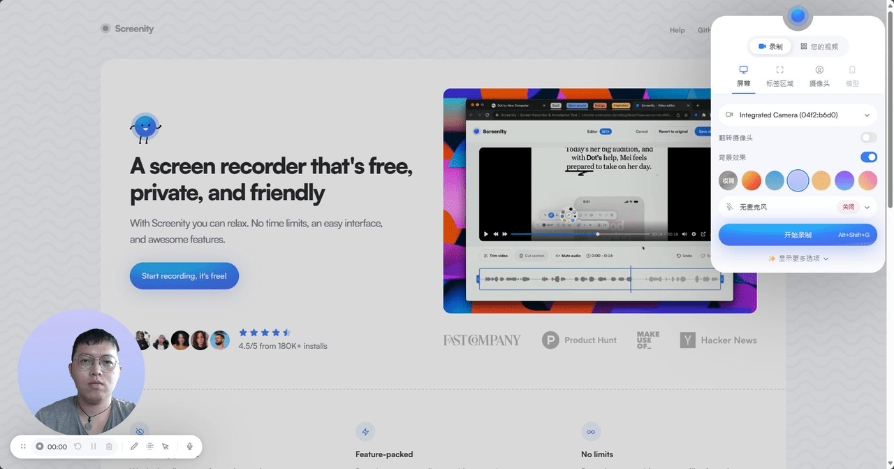The width and height of the screenshot is (894, 469).
Task: Click the pause icon in recording toolbar
Action: [x=94, y=447]
